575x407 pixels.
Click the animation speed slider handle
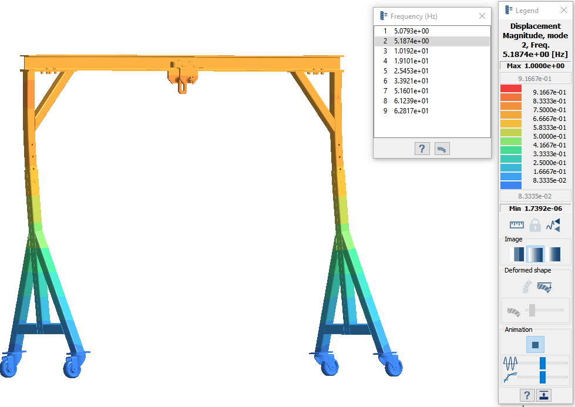pos(543,363)
